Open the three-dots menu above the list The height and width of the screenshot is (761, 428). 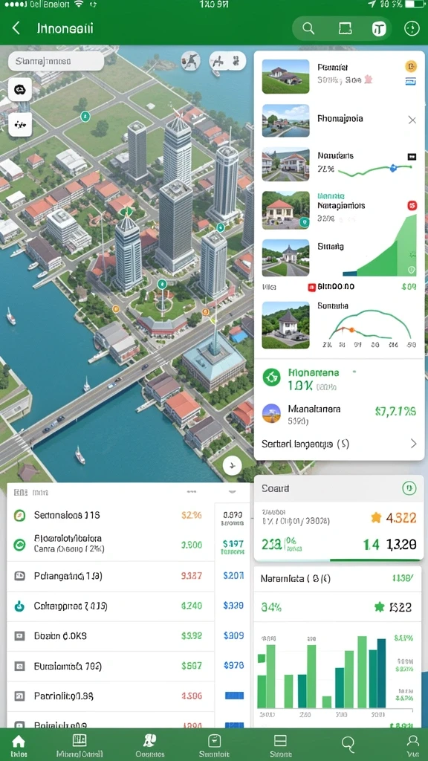[x=191, y=492]
